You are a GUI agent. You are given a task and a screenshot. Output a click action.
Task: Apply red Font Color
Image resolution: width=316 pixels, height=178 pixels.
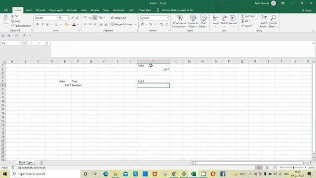click(74, 24)
